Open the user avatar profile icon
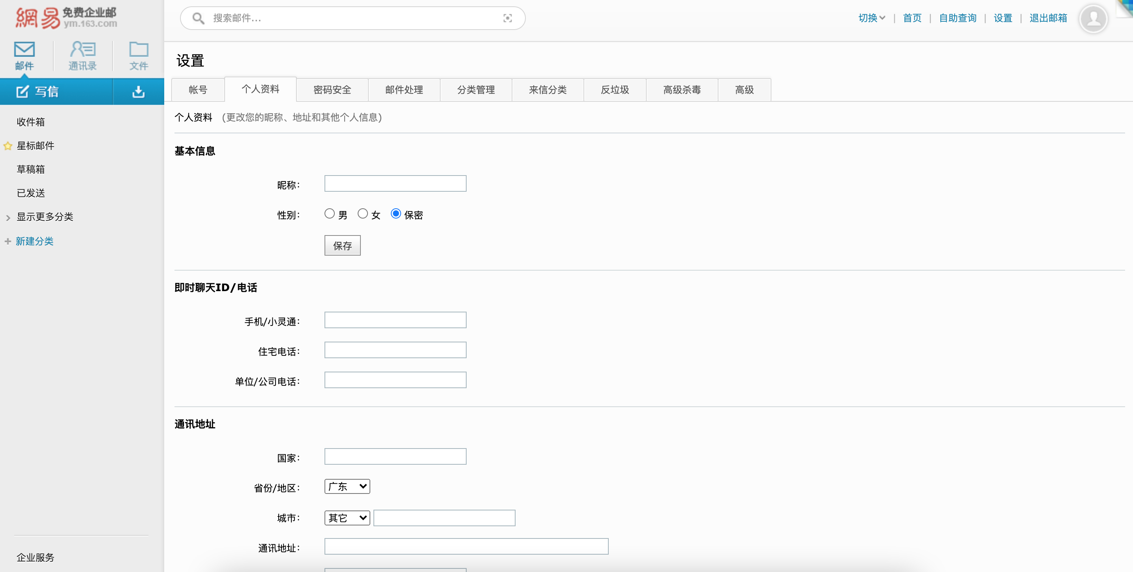 click(1093, 19)
